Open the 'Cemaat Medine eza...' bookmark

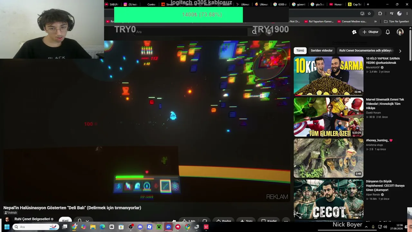pos(352,22)
